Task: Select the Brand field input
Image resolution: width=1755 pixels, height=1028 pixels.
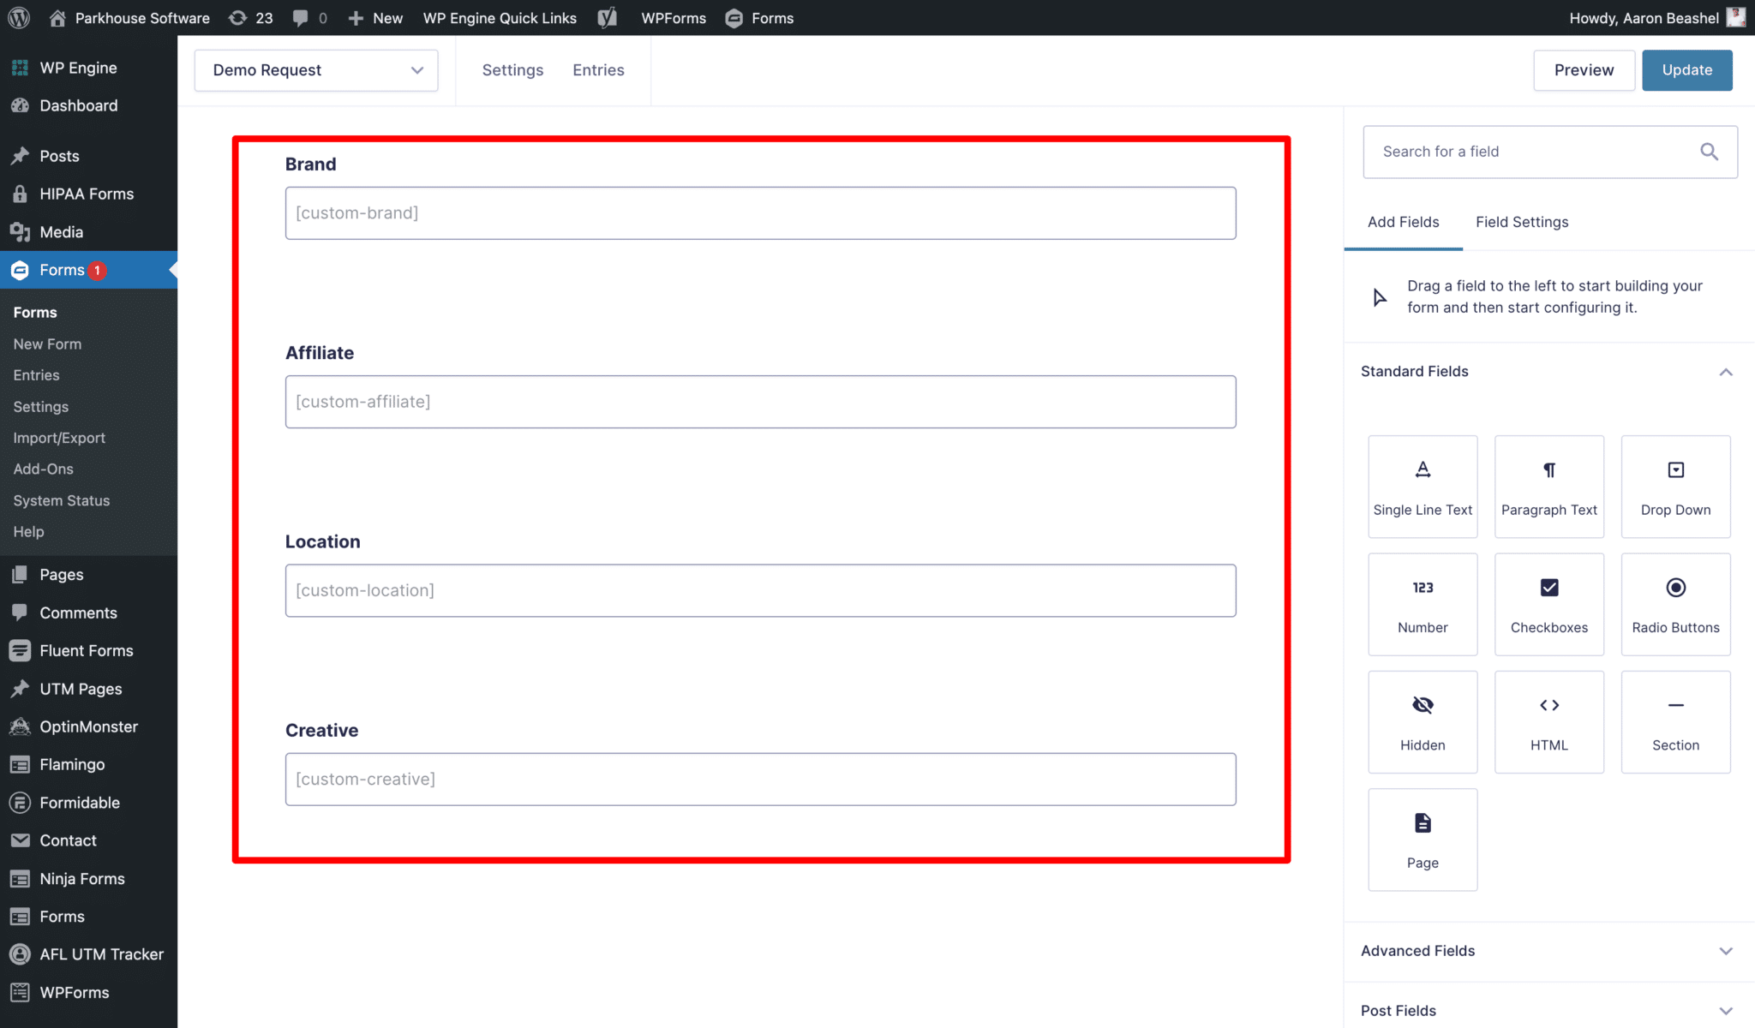Action: [x=760, y=213]
